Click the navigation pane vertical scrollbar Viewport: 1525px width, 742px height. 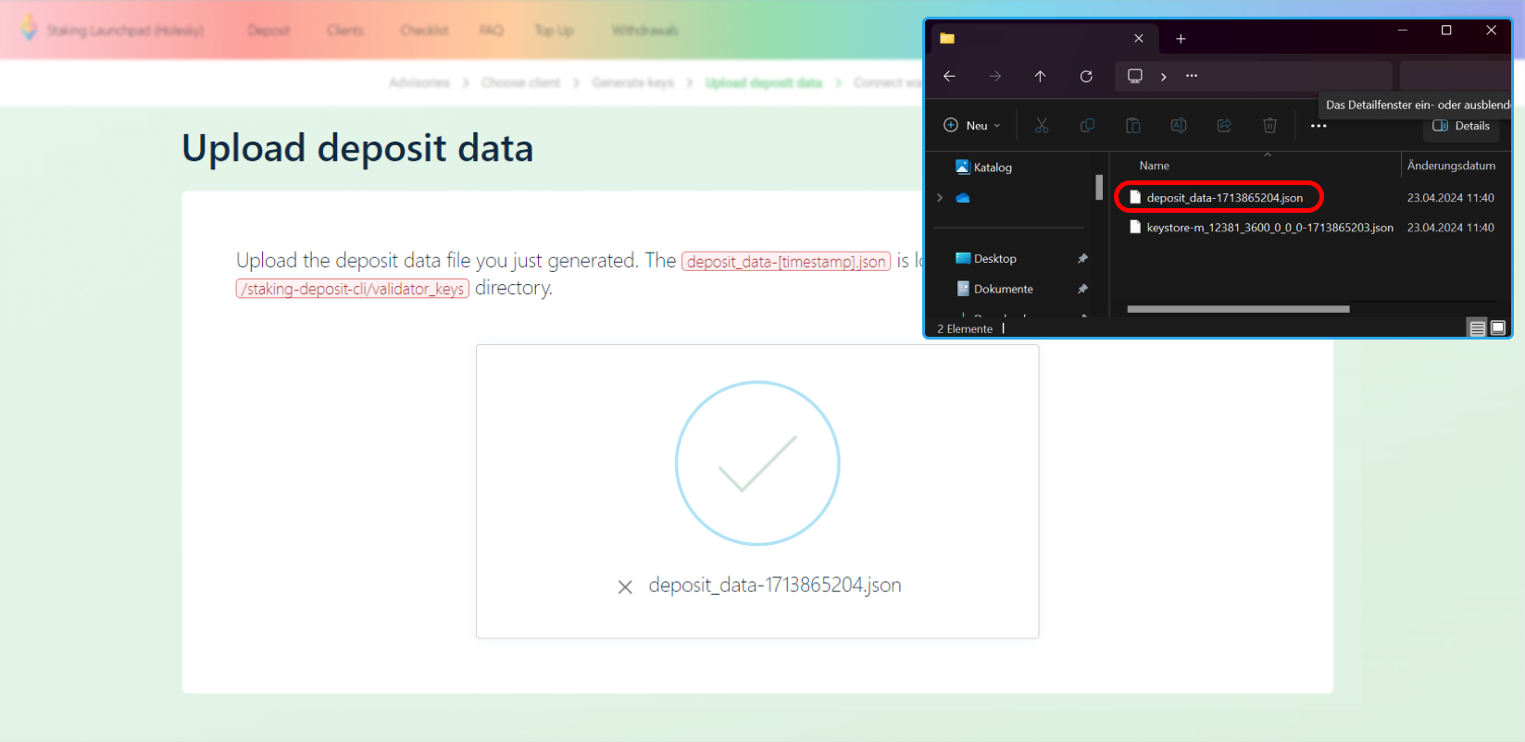click(1099, 187)
